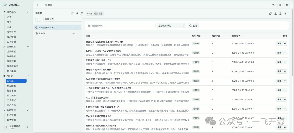The width and height of the screenshot is (294, 133).
Task: Open 能力编排 in sidebar
Action: click(x=11, y=96)
